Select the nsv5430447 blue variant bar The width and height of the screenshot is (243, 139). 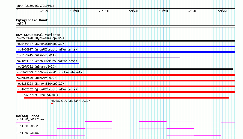(x=126, y=46)
